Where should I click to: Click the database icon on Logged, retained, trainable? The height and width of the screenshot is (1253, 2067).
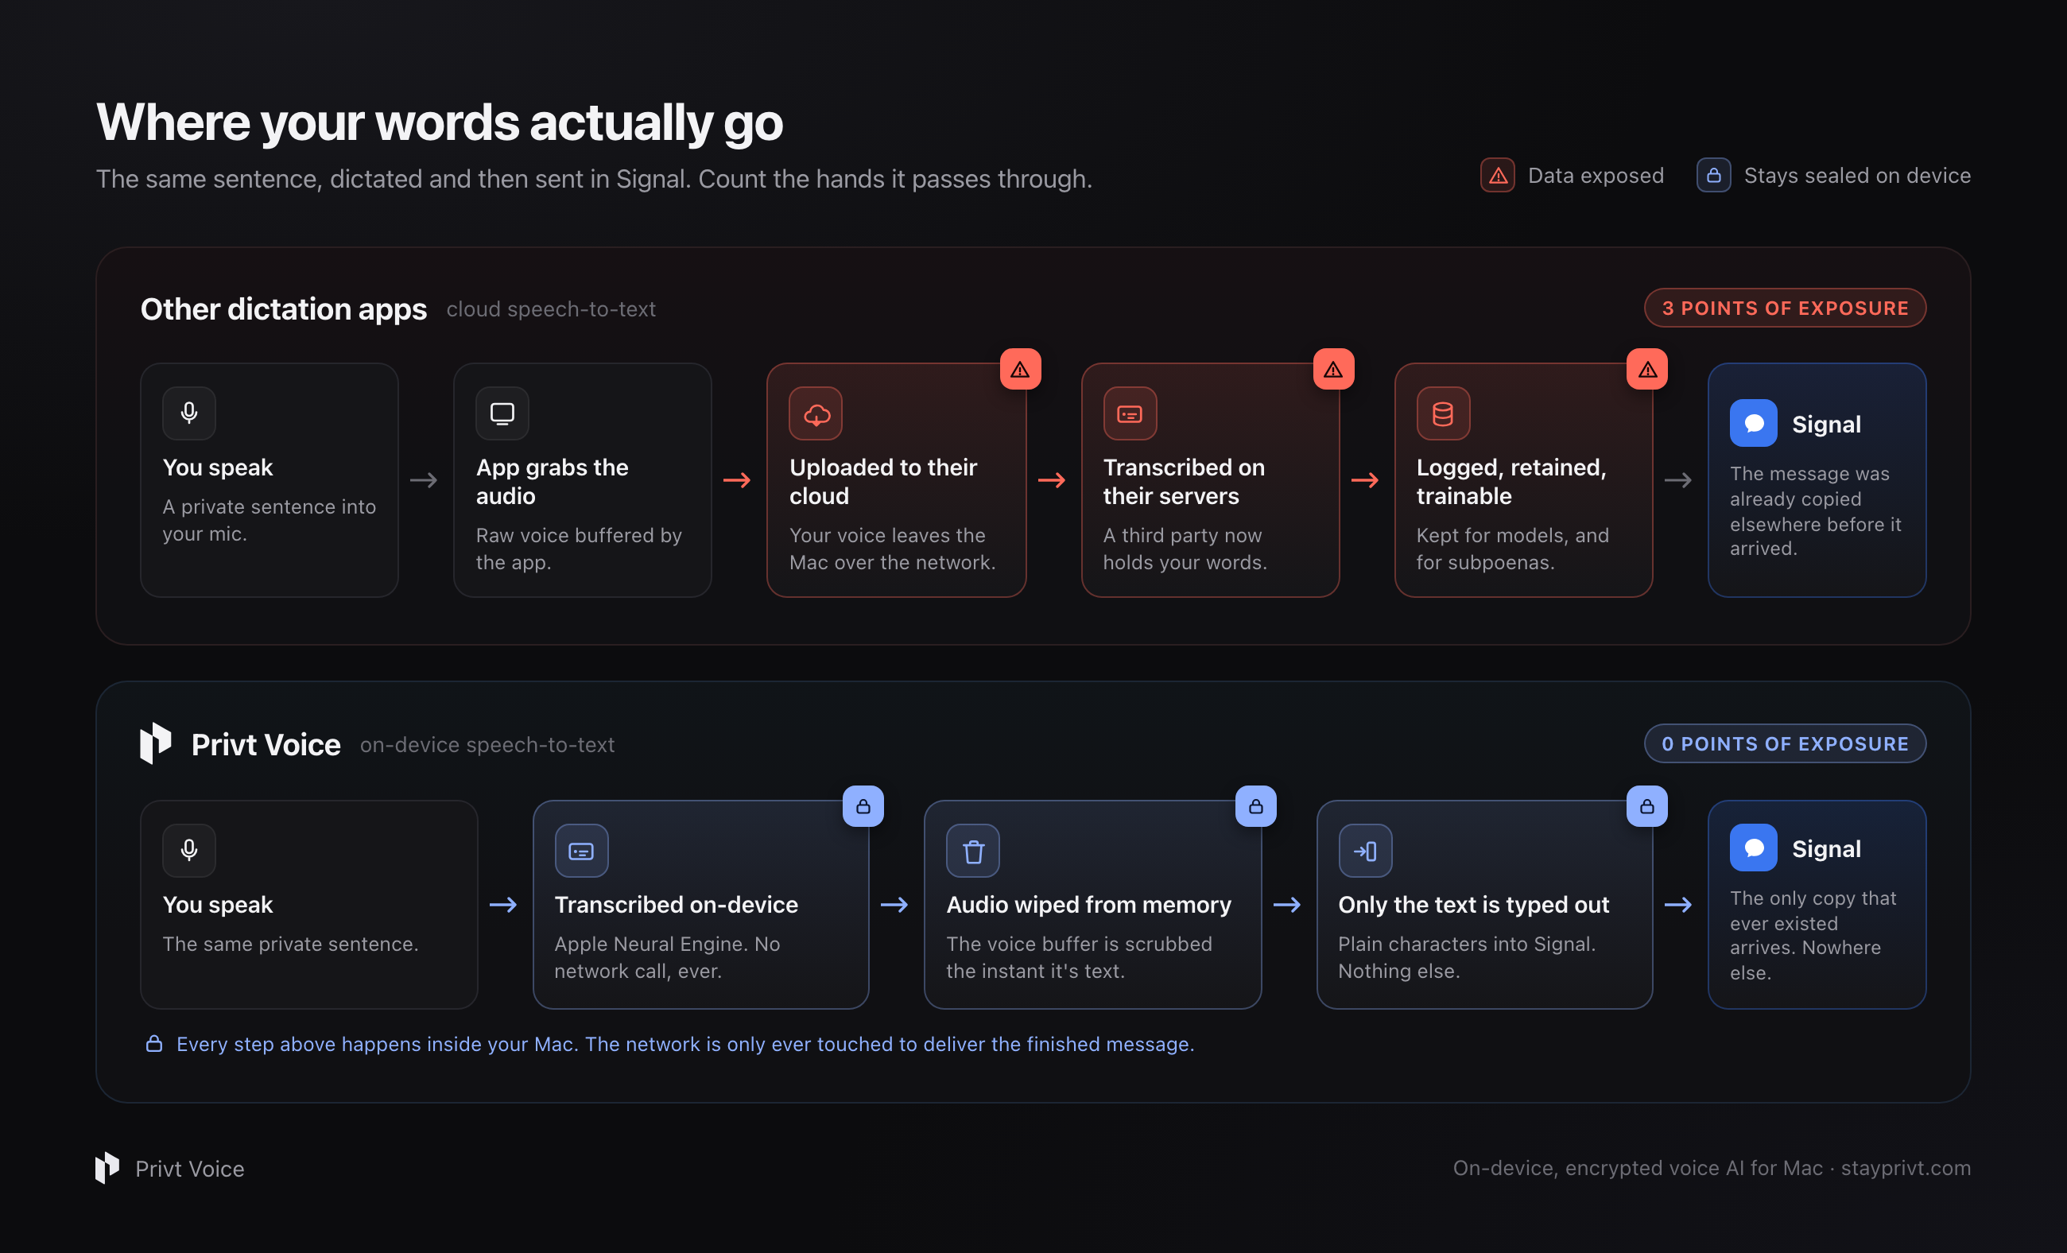click(x=1442, y=413)
